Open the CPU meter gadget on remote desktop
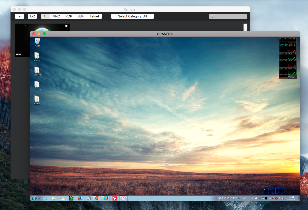Viewport: 308px width, 210px height. pyautogui.click(x=288, y=58)
